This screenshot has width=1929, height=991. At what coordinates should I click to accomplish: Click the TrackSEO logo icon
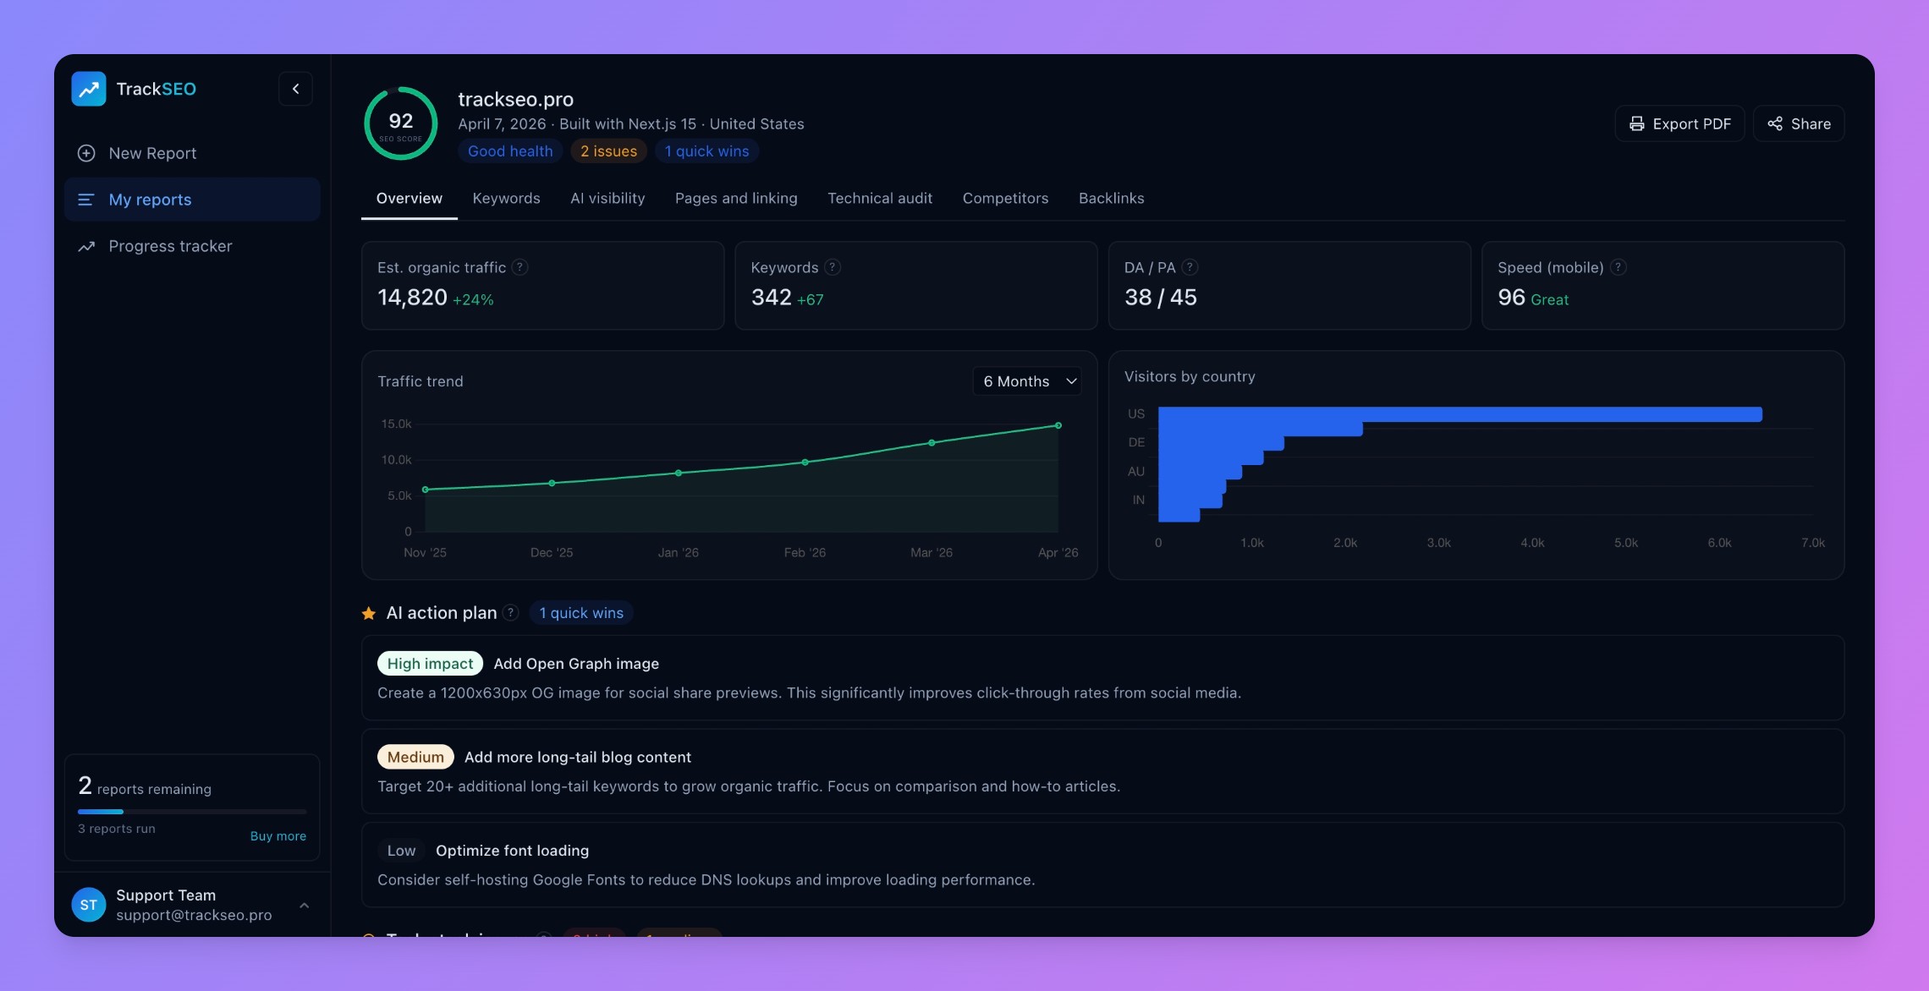[89, 89]
